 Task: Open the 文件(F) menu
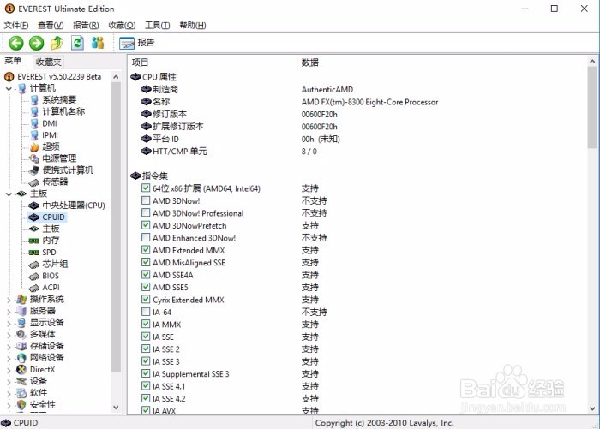[16, 25]
